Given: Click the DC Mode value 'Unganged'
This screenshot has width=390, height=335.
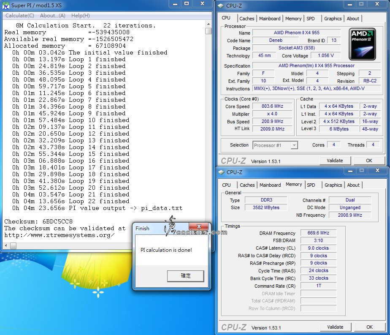Looking at the screenshot, I should click(x=350, y=207).
